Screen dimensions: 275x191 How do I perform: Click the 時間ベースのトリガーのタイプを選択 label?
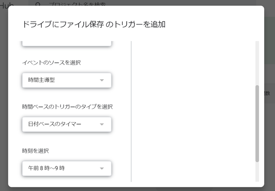67,107
